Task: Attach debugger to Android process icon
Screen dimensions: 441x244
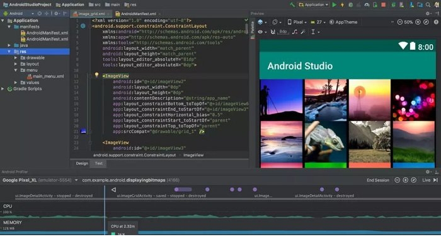Action: pos(375,5)
